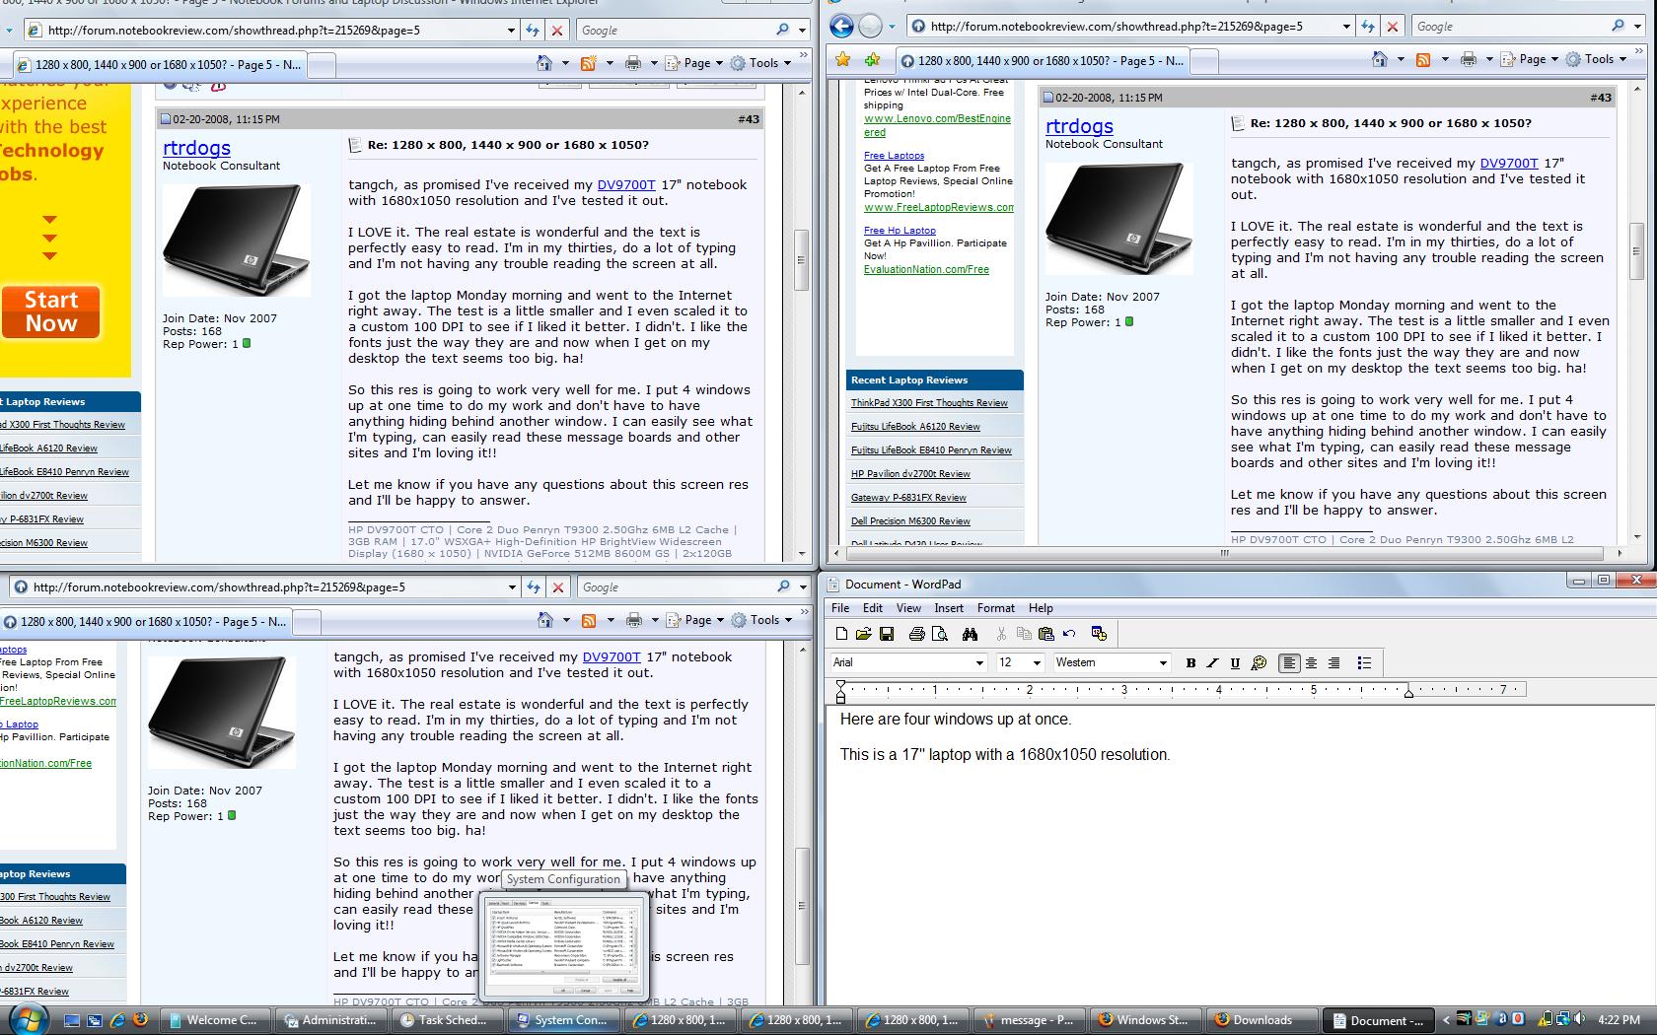This screenshot has width=1657, height=1035.
Task: Open Print Preview in the WordPad toolbar
Action: [939, 634]
